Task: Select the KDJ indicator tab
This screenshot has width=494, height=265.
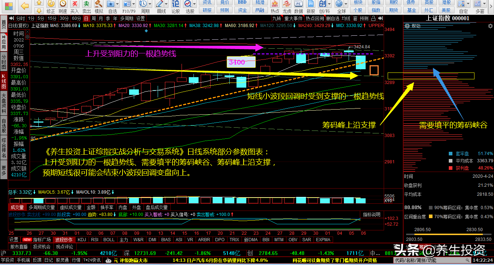Action: tap(82, 239)
